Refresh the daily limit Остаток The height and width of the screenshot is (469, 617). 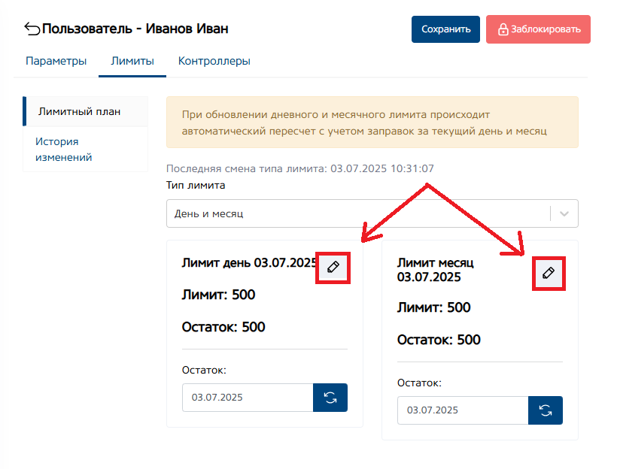pos(330,398)
